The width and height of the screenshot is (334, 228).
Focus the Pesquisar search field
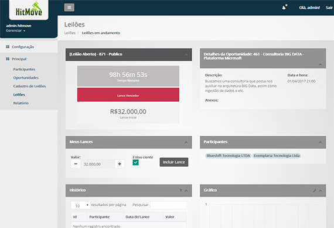pos(169,205)
